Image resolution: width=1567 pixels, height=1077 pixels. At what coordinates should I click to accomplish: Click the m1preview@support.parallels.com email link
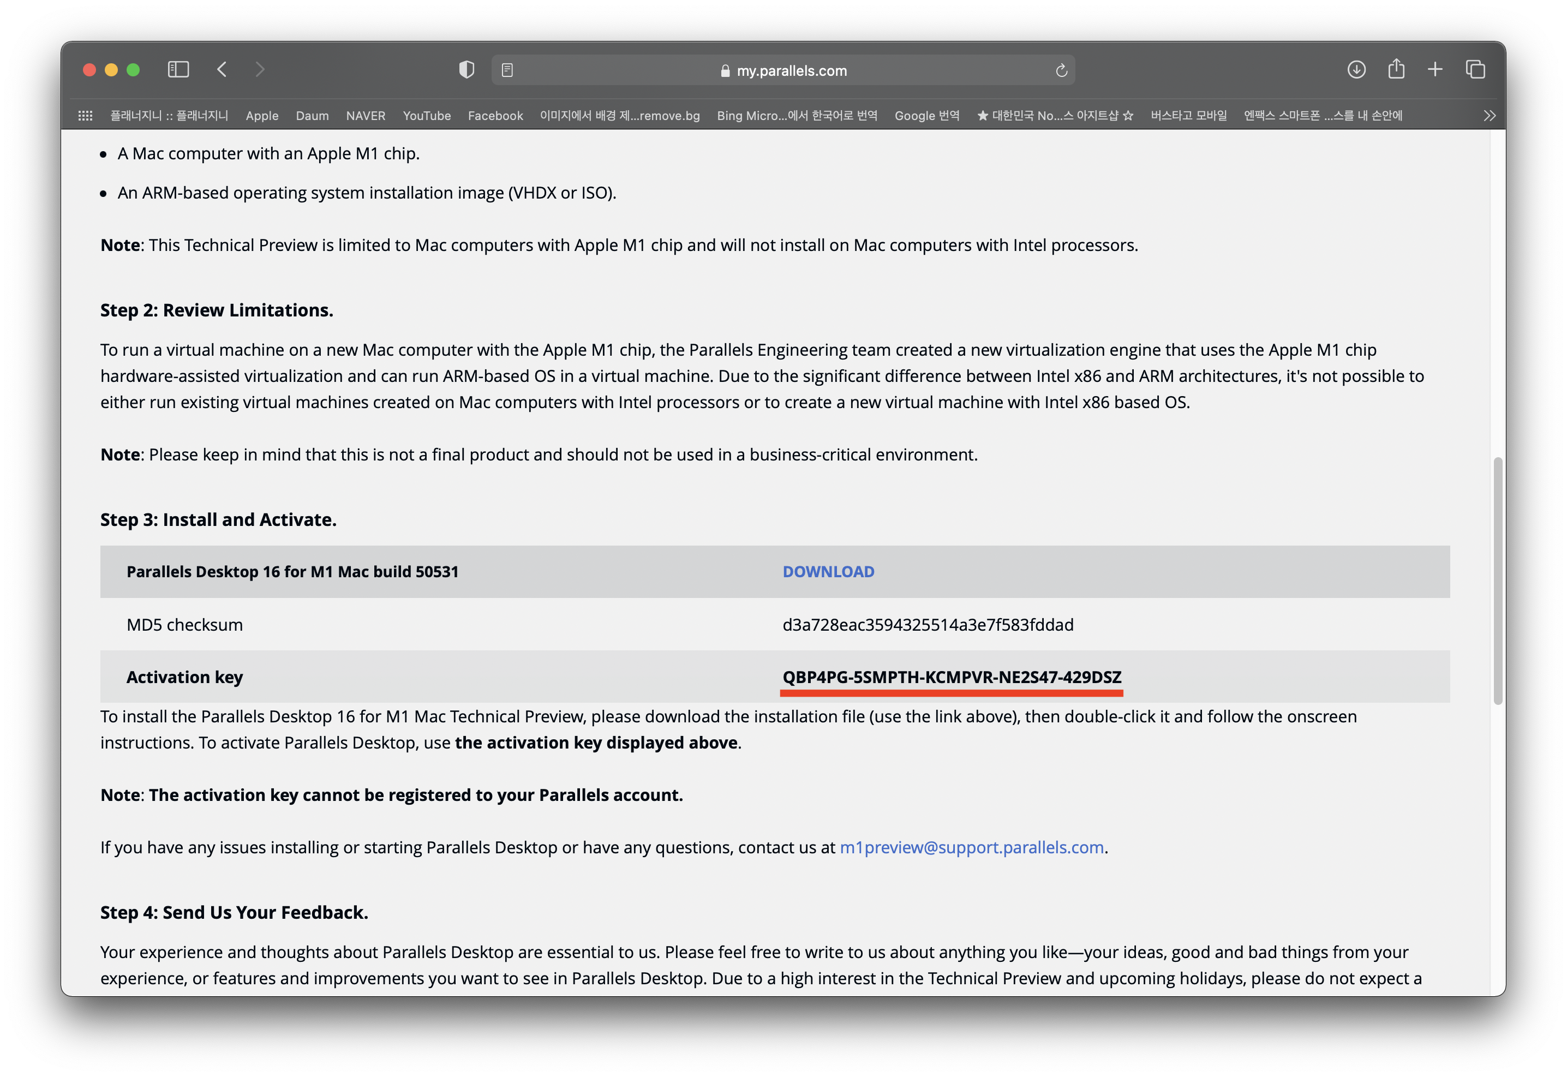pyautogui.click(x=971, y=847)
